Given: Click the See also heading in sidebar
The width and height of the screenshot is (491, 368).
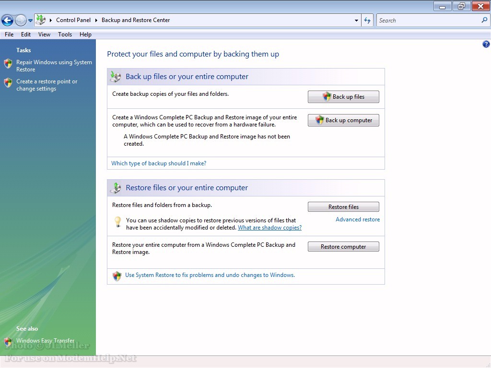Looking at the screenshot, I should coord(27,329).
